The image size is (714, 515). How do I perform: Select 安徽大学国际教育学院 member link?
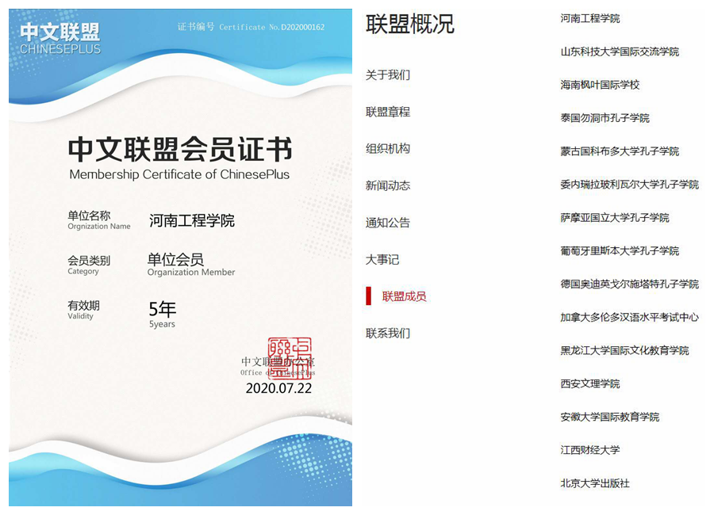[x=610, y=418]
